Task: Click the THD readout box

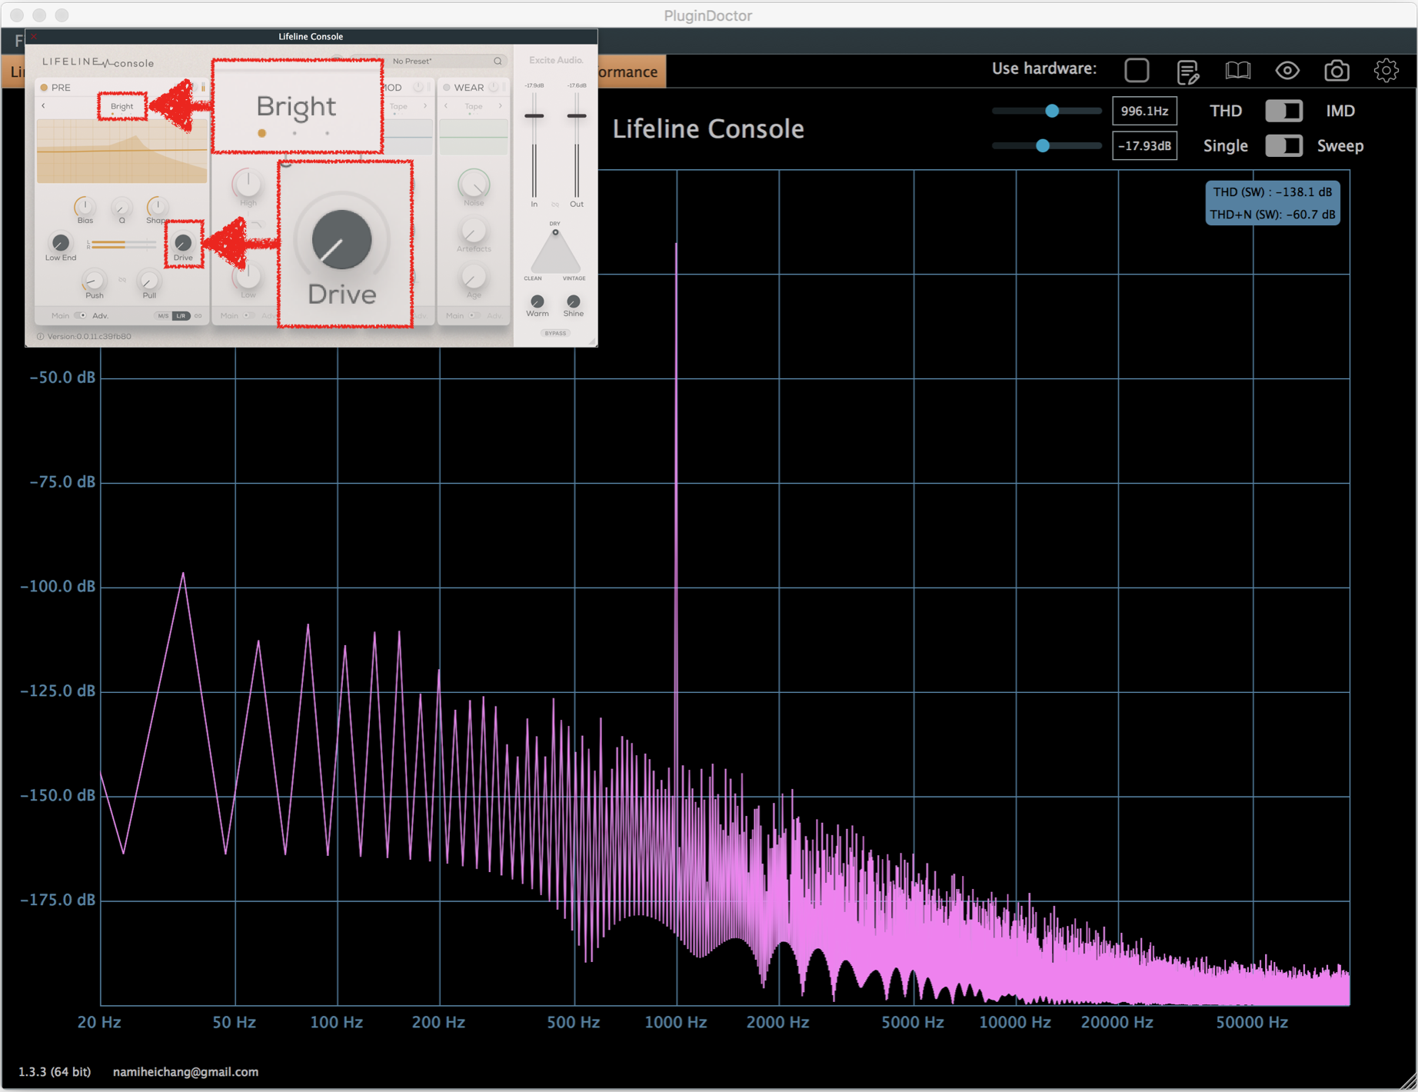Action: click(1273, 203)
